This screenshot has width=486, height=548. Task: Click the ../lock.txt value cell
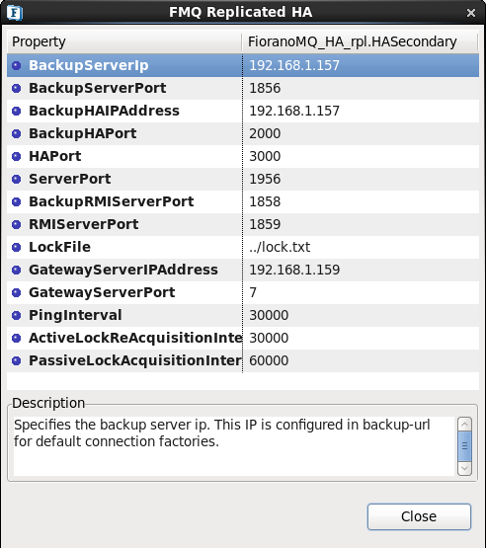point(361,247)
